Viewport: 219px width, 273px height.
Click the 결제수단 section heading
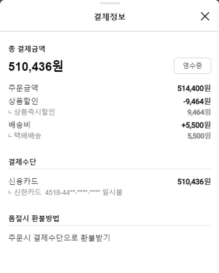click(22, 162)
